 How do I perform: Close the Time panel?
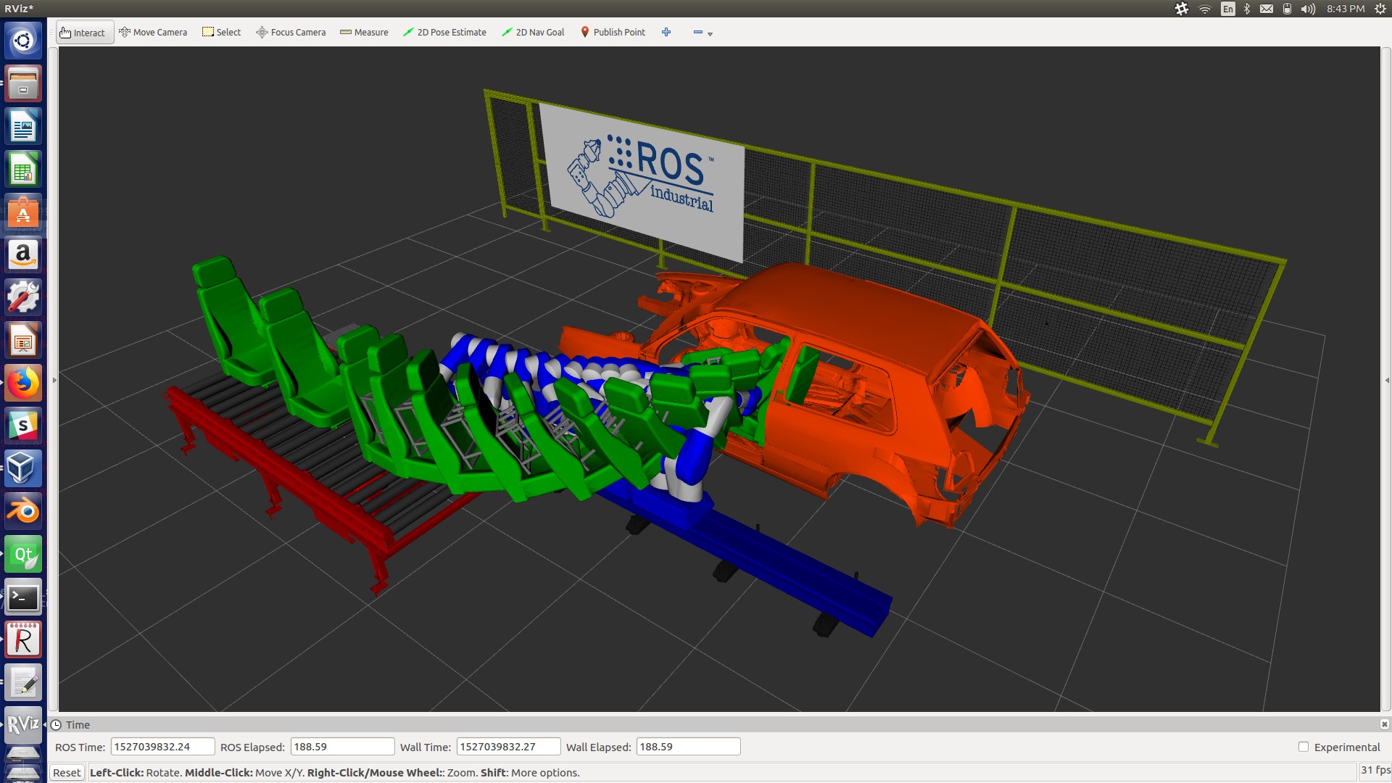(1384, 724)
